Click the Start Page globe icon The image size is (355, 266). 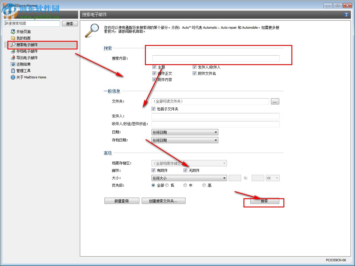13,32
